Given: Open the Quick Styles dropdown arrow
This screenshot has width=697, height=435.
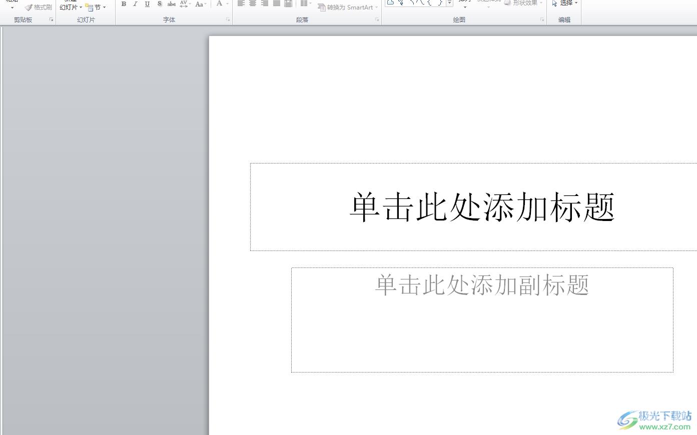Looking at the screenshot, I should point(488,7).
